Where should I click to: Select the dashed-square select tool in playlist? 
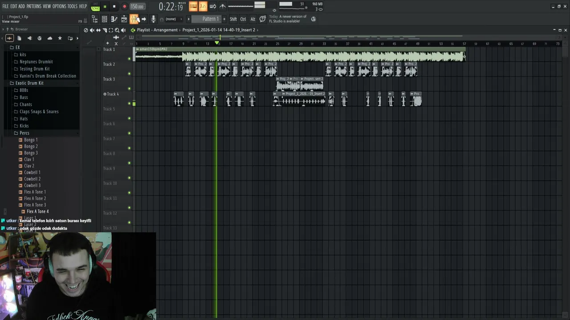click(x=110, y=30)
